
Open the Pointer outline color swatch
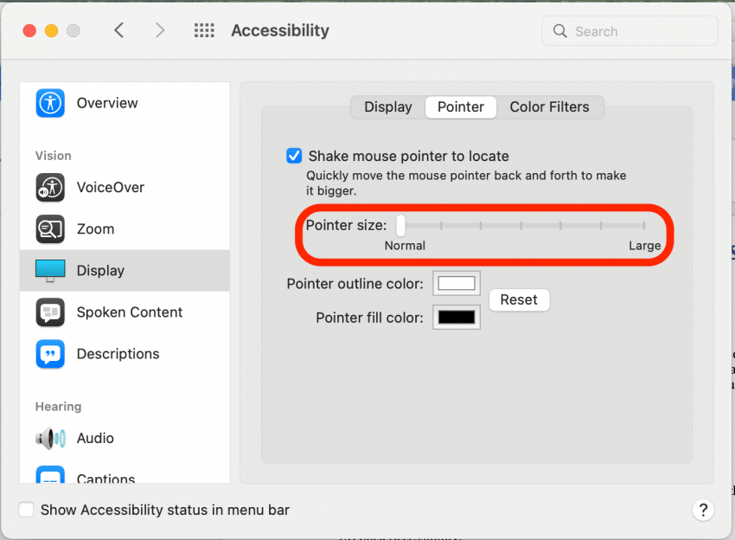click(x=457, y=283)
